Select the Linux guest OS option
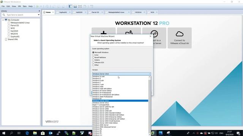The height and width of the screenshot is (136, 243). click(x=93, y=55)
